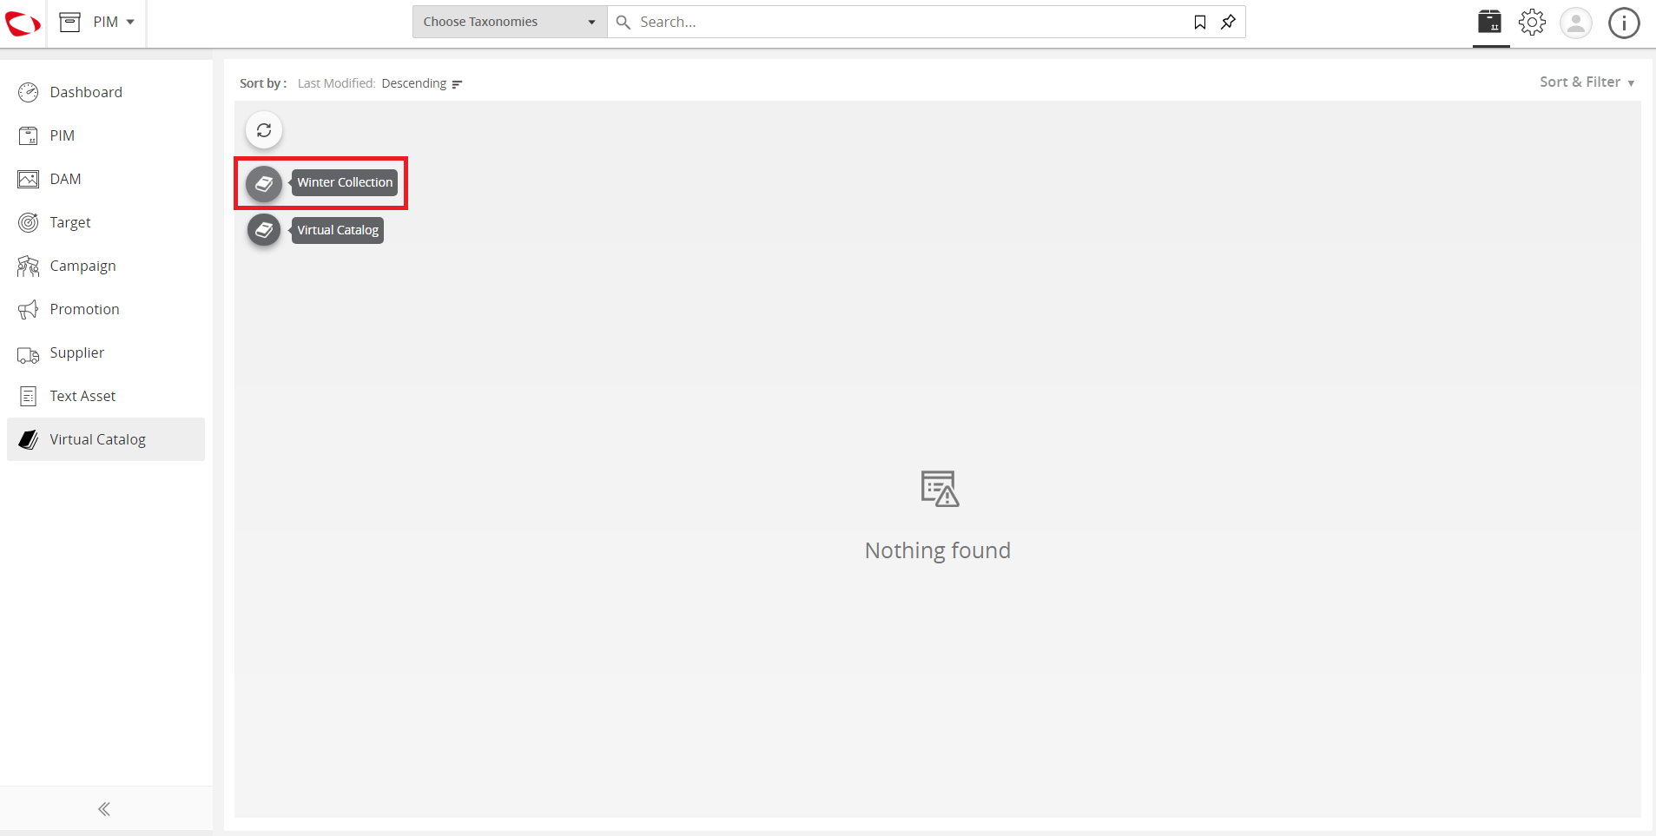Viewport: 1656px width, 836px height.
Task: Click the bookmark icon in search bar
Action: 1200,22
